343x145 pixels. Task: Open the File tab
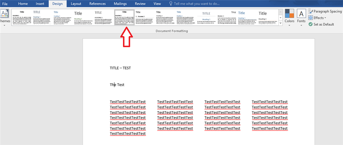5,4
